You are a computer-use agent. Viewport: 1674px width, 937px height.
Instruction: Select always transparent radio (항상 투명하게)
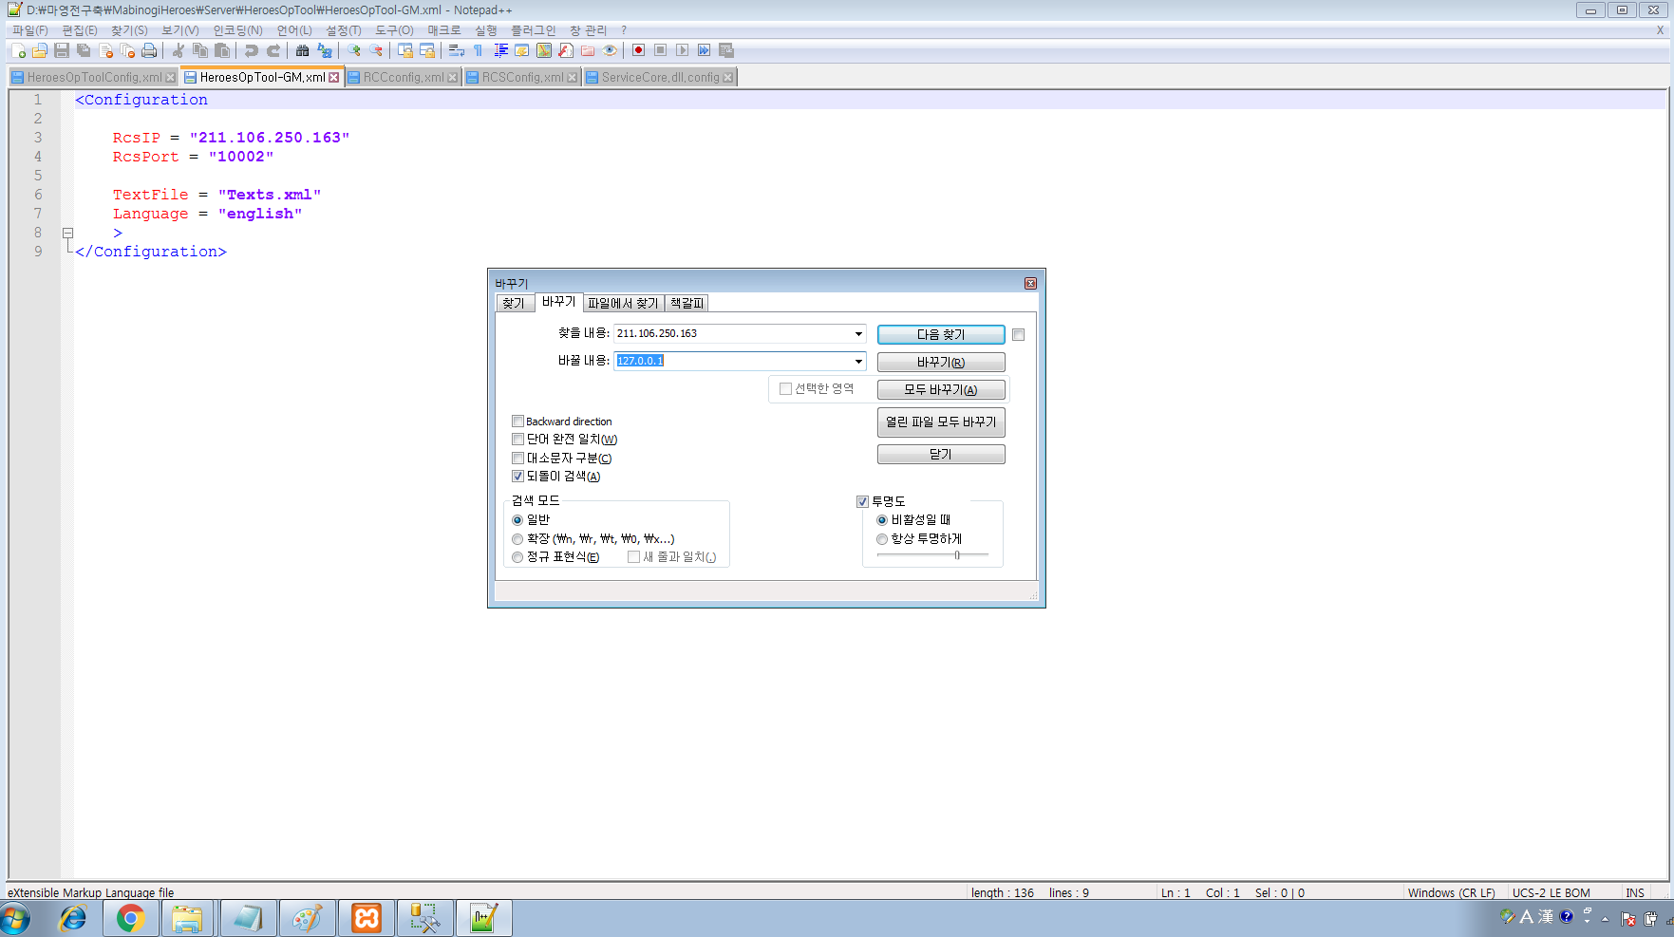[882, 539]
